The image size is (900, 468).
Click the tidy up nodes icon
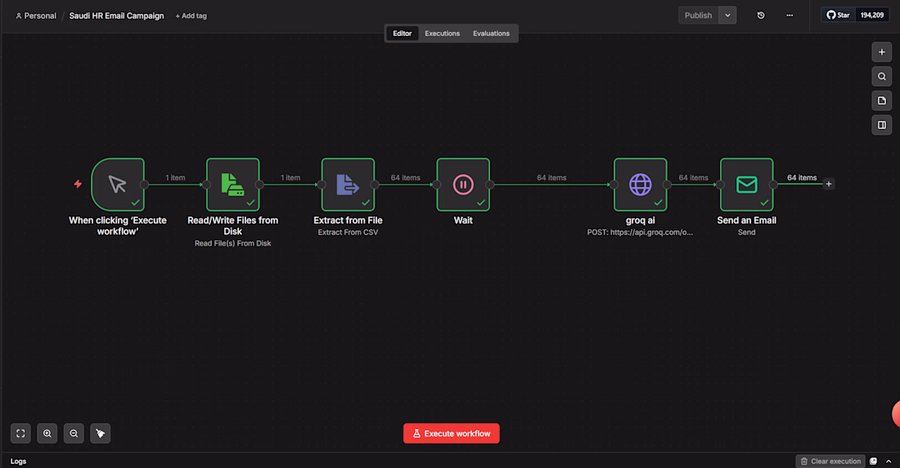click(101, 434)
